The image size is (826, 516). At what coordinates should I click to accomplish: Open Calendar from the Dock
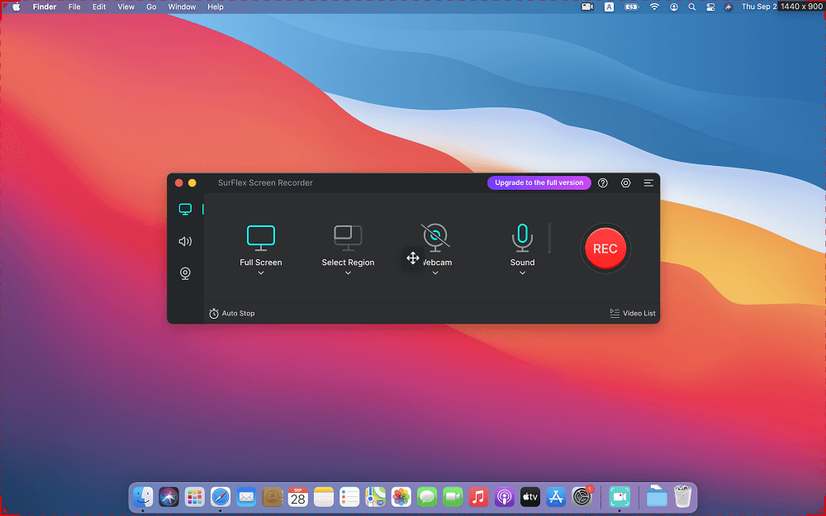coord(298,496)
